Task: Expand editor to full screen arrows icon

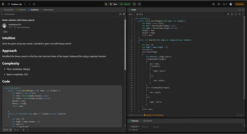Action: pos(243,14)
